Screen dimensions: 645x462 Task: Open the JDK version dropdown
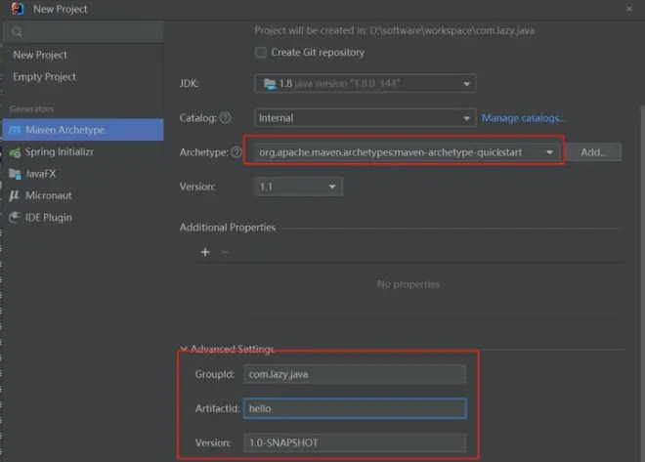point(365,84)
